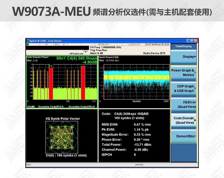Minimize the Agilent W-CDMA window
The height and width of the screenshot is (178, 224).
click(x=188, y=41)
